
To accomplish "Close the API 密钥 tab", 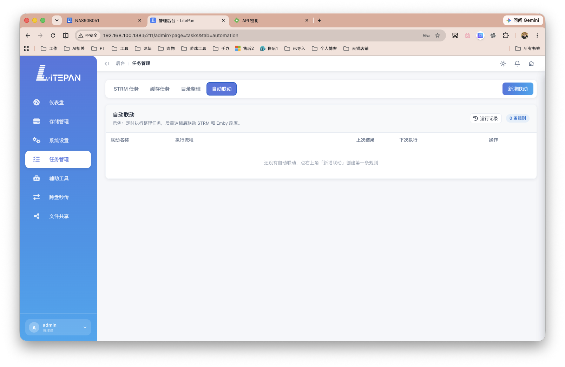I will click(307, 20).
